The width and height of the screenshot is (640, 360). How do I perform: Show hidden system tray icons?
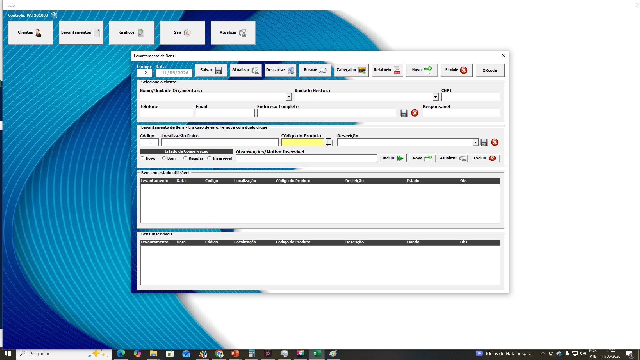point(543,354)
